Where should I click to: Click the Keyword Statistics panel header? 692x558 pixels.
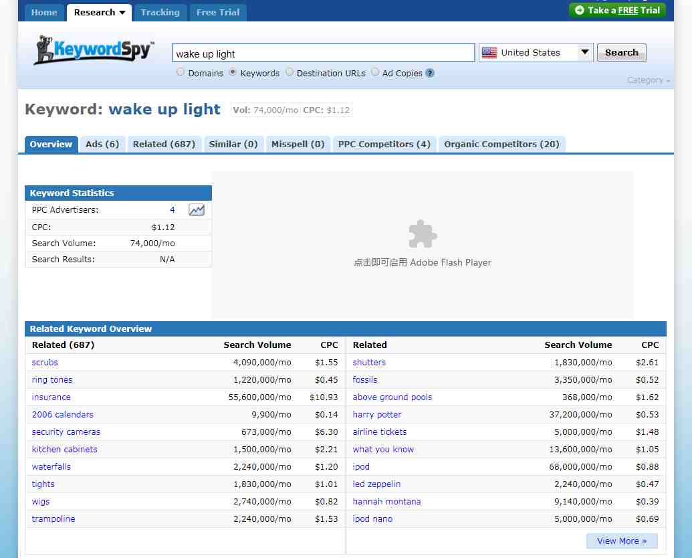tap(118, 193)
